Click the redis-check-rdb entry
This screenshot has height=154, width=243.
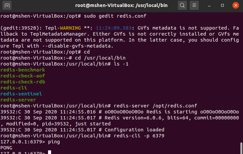23,82
